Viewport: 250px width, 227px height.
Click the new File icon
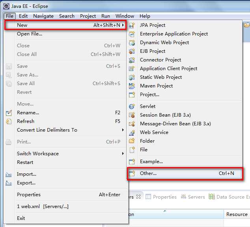coord(132,150)
